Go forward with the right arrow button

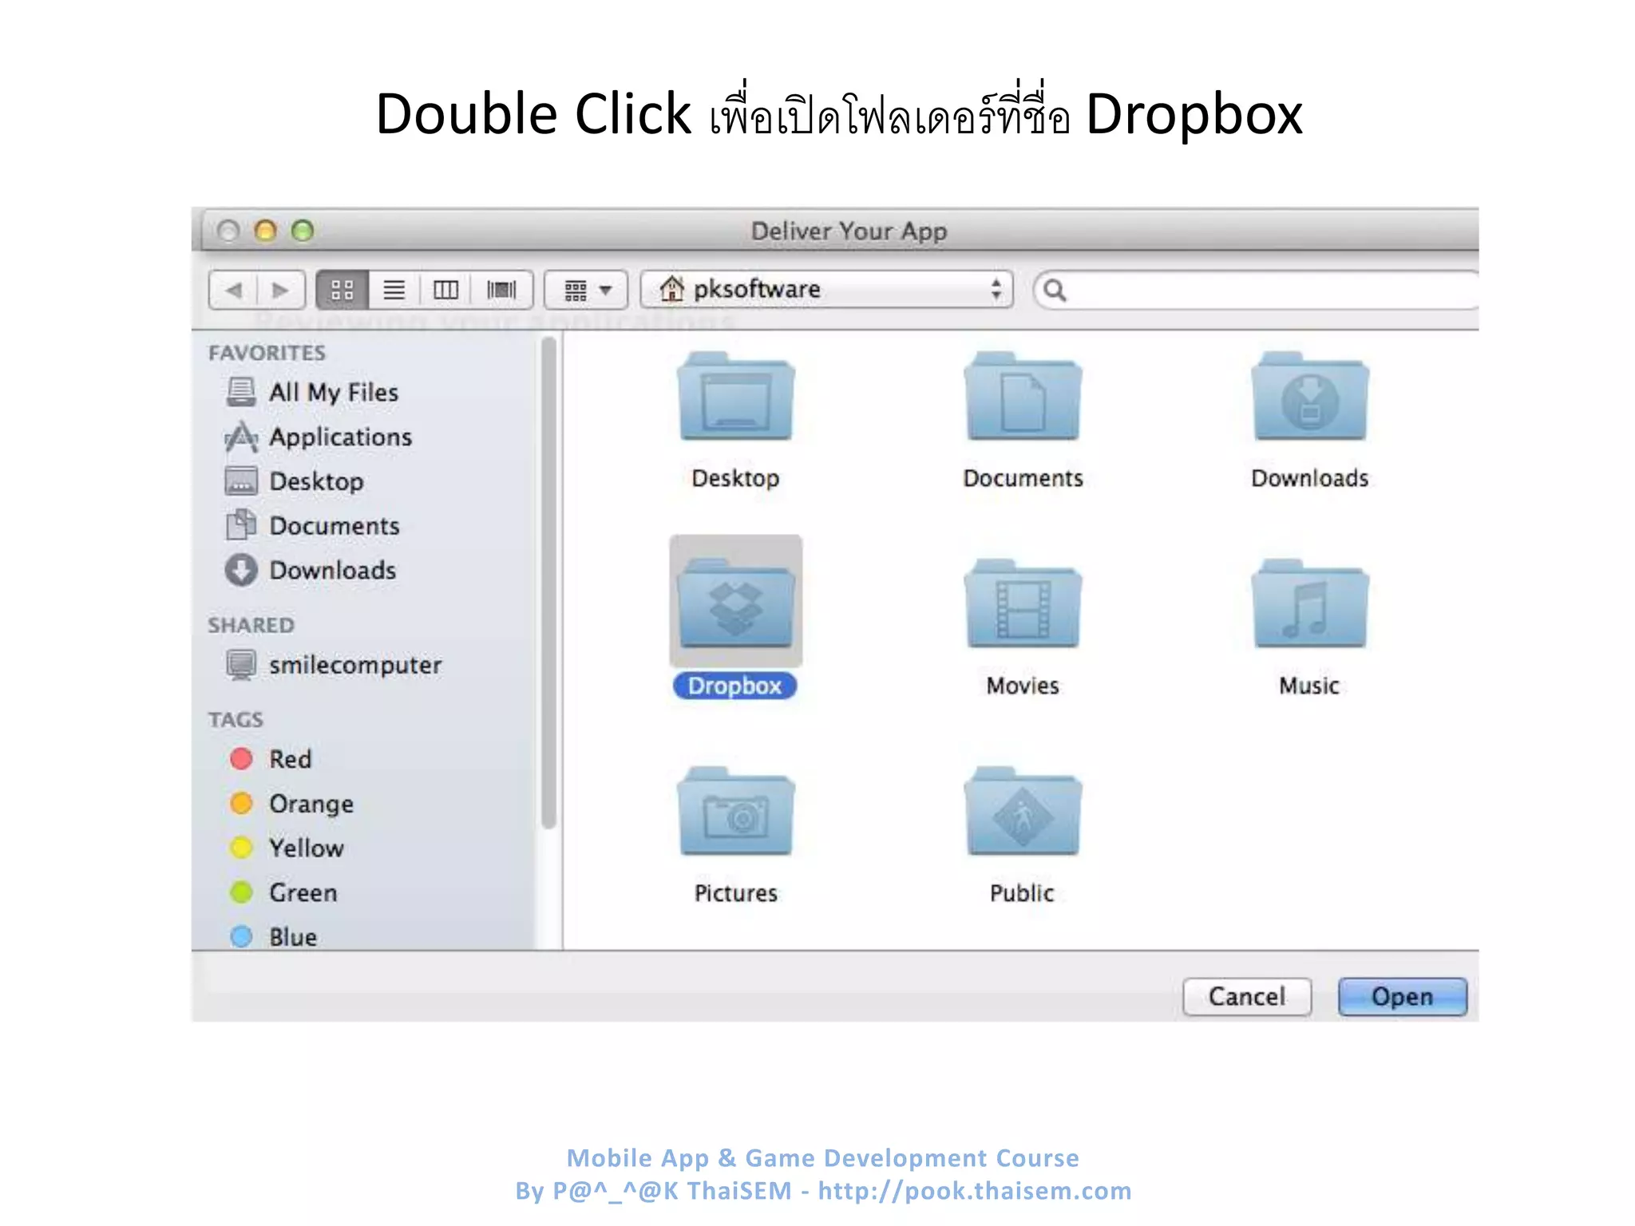click(x=280, y=290)
